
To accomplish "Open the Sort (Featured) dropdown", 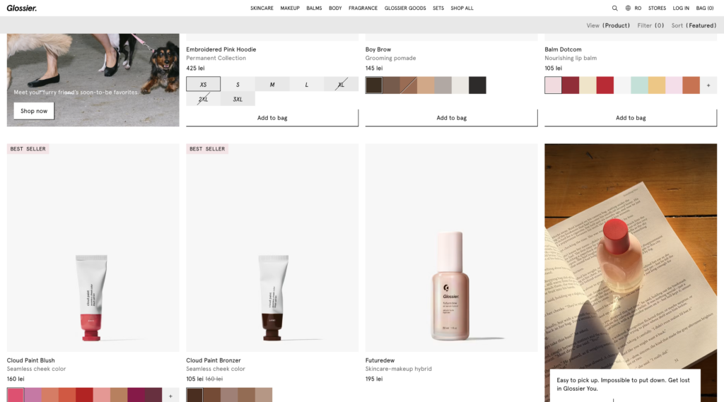I will pos(694,25).
